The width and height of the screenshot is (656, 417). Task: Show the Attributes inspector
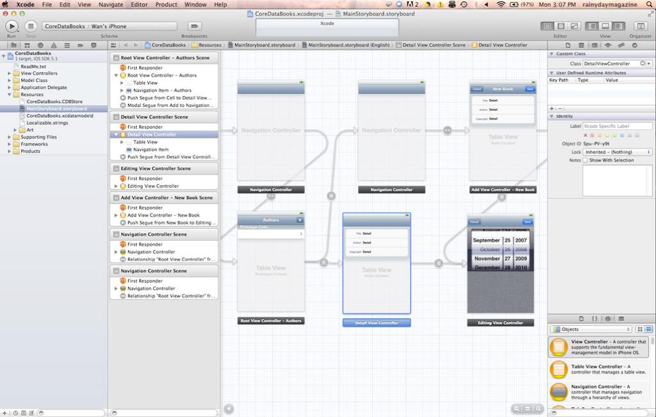coord(608,45)
